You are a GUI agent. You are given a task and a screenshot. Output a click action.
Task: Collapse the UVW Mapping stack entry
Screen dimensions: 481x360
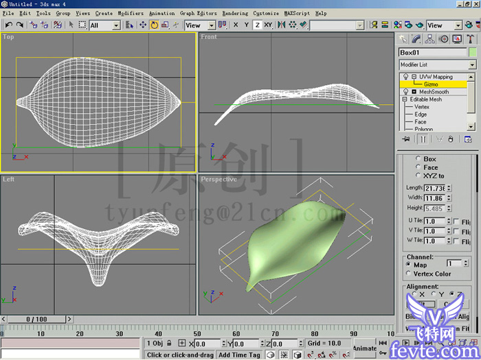(x=414, y=77)
